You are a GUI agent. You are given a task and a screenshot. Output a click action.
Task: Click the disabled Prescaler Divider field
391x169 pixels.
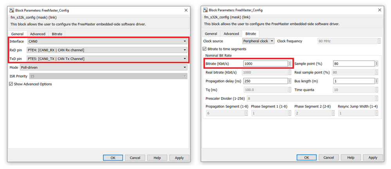(x=310, y=98)
